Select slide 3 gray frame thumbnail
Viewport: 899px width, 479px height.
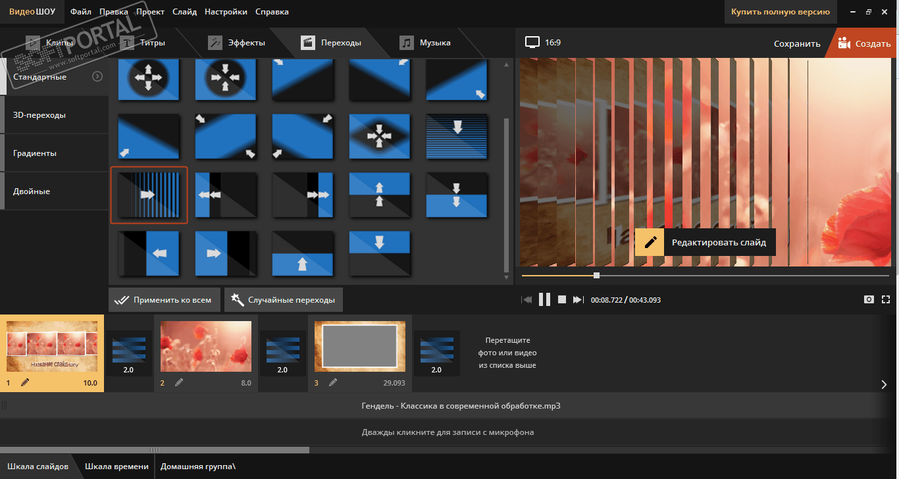[360, 346]
